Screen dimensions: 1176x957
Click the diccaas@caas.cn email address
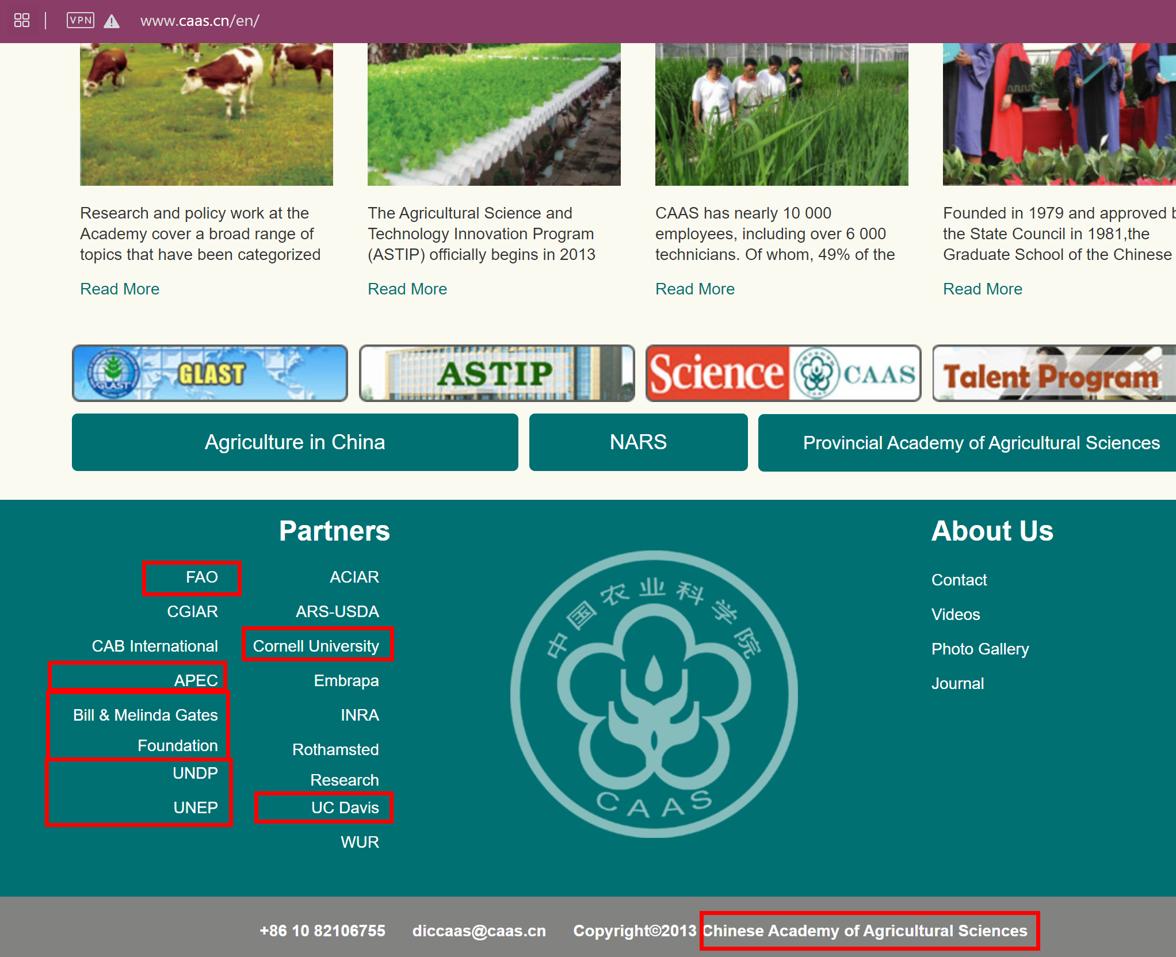pos(479,931)
